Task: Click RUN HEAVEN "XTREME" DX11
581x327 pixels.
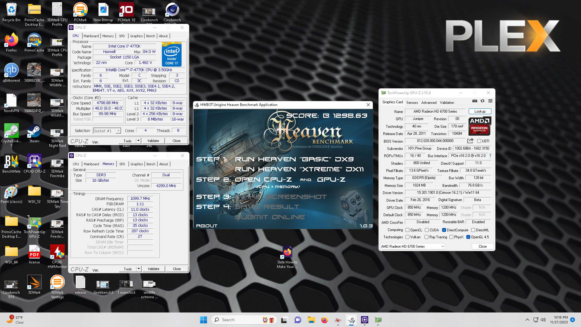Action: (299, 169)
